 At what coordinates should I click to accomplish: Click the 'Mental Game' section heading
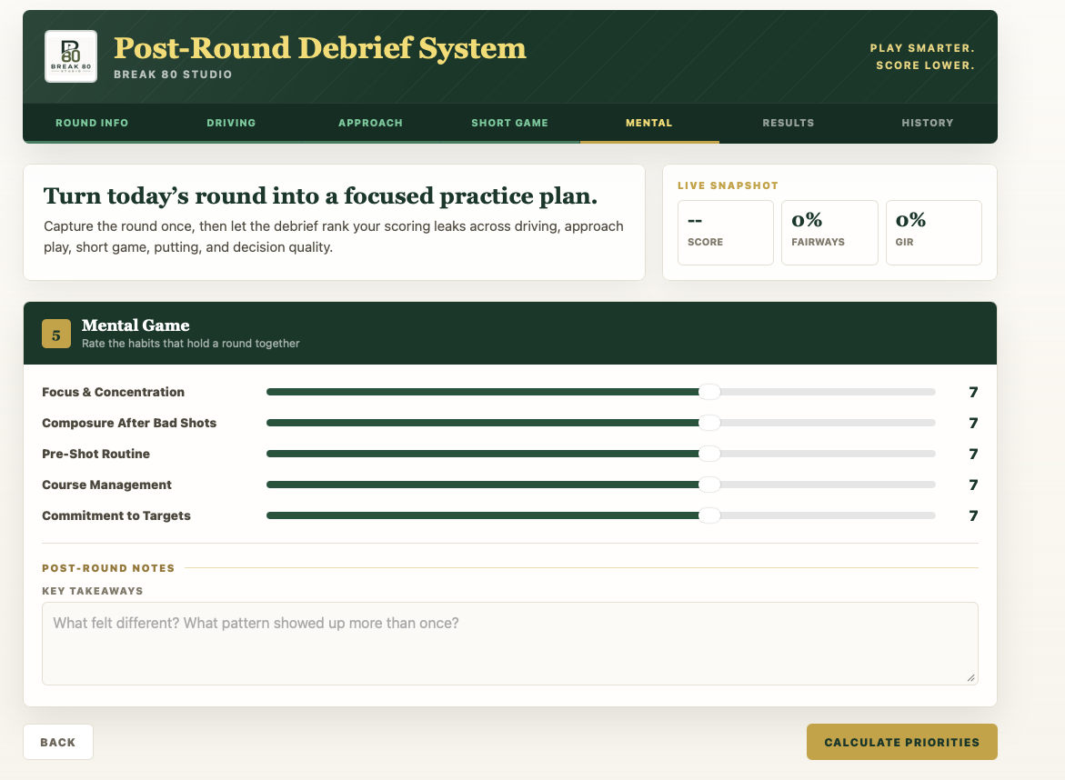(x=136, y=325)
